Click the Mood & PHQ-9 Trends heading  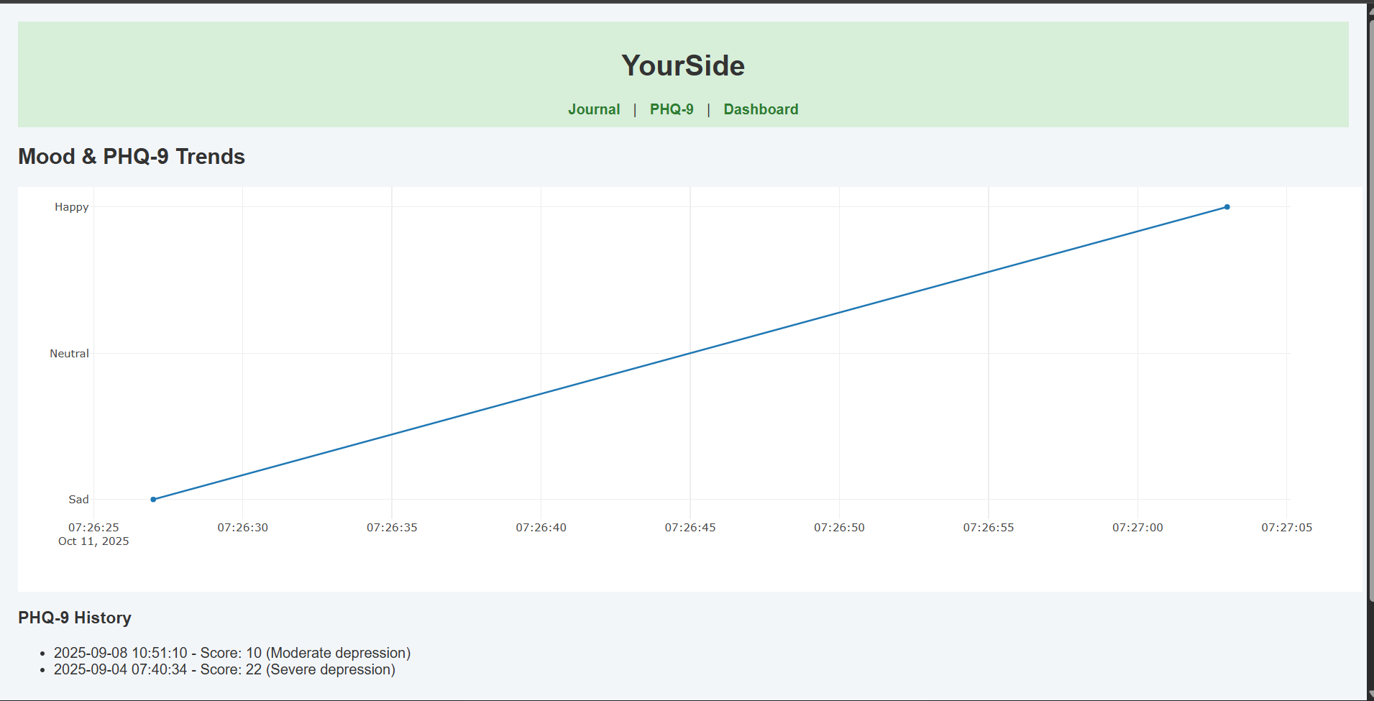[132, 157]
